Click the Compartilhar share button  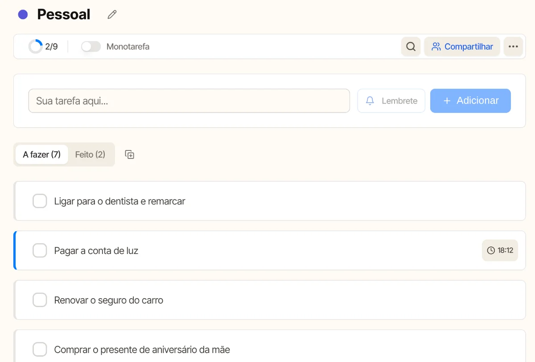click(x=462, y=46)
